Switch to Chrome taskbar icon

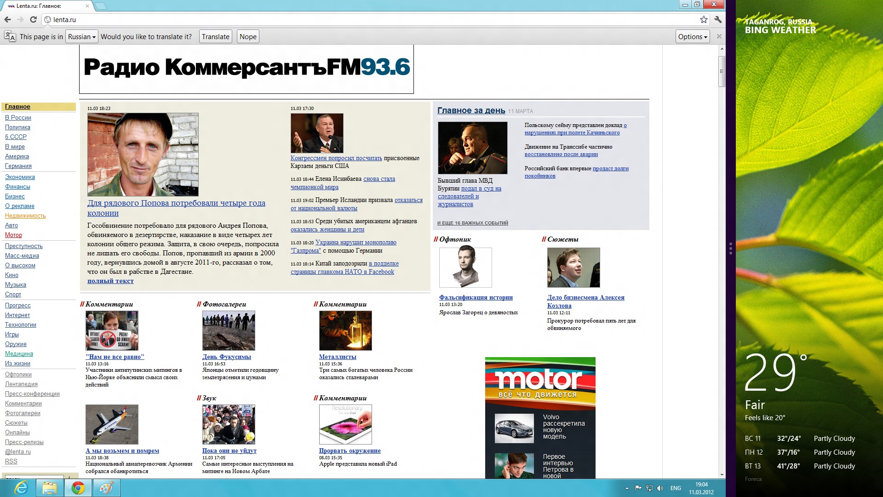coord(78,488)
